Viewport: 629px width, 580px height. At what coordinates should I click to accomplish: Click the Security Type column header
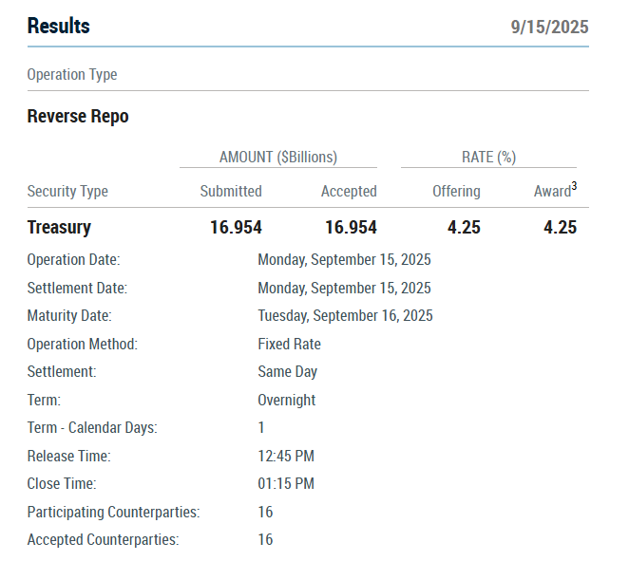(67, 192)
